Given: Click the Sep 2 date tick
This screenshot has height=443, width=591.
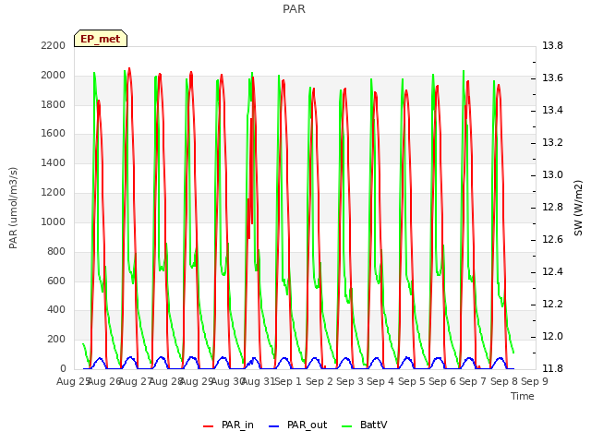Looking at the screenshot, I should 320,381.
